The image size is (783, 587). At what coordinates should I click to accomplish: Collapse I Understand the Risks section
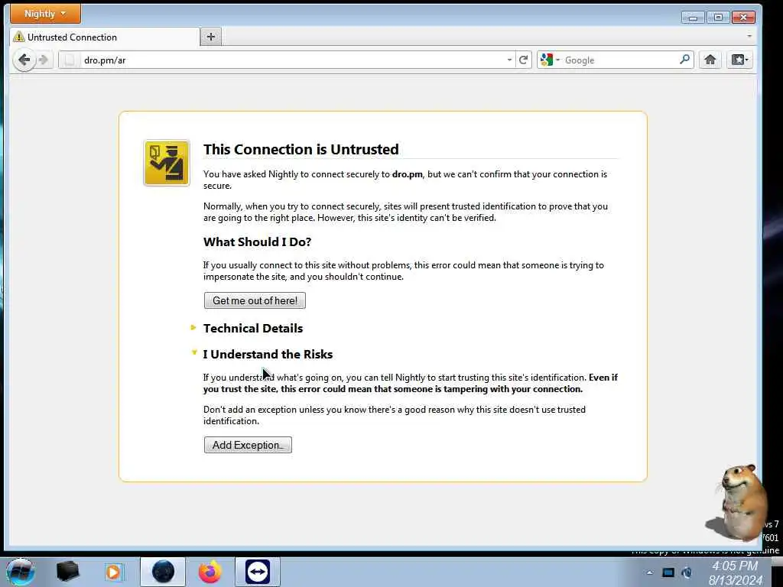coord(268,354)
